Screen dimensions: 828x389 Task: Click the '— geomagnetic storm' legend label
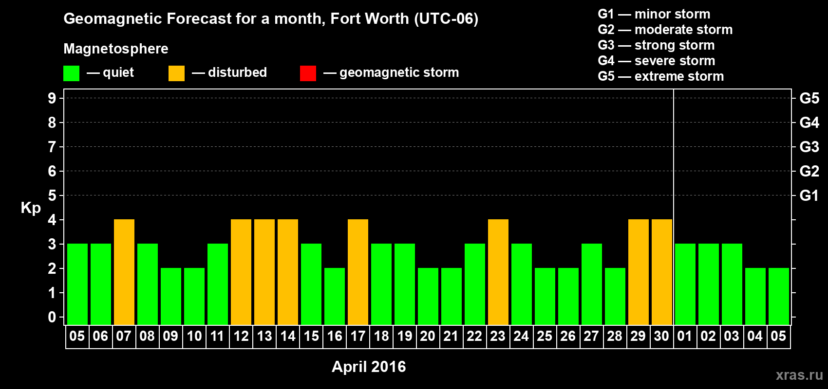[391, 72]
